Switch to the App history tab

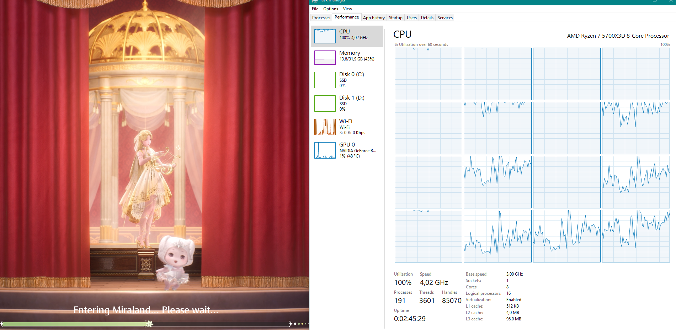coord(374,18)
